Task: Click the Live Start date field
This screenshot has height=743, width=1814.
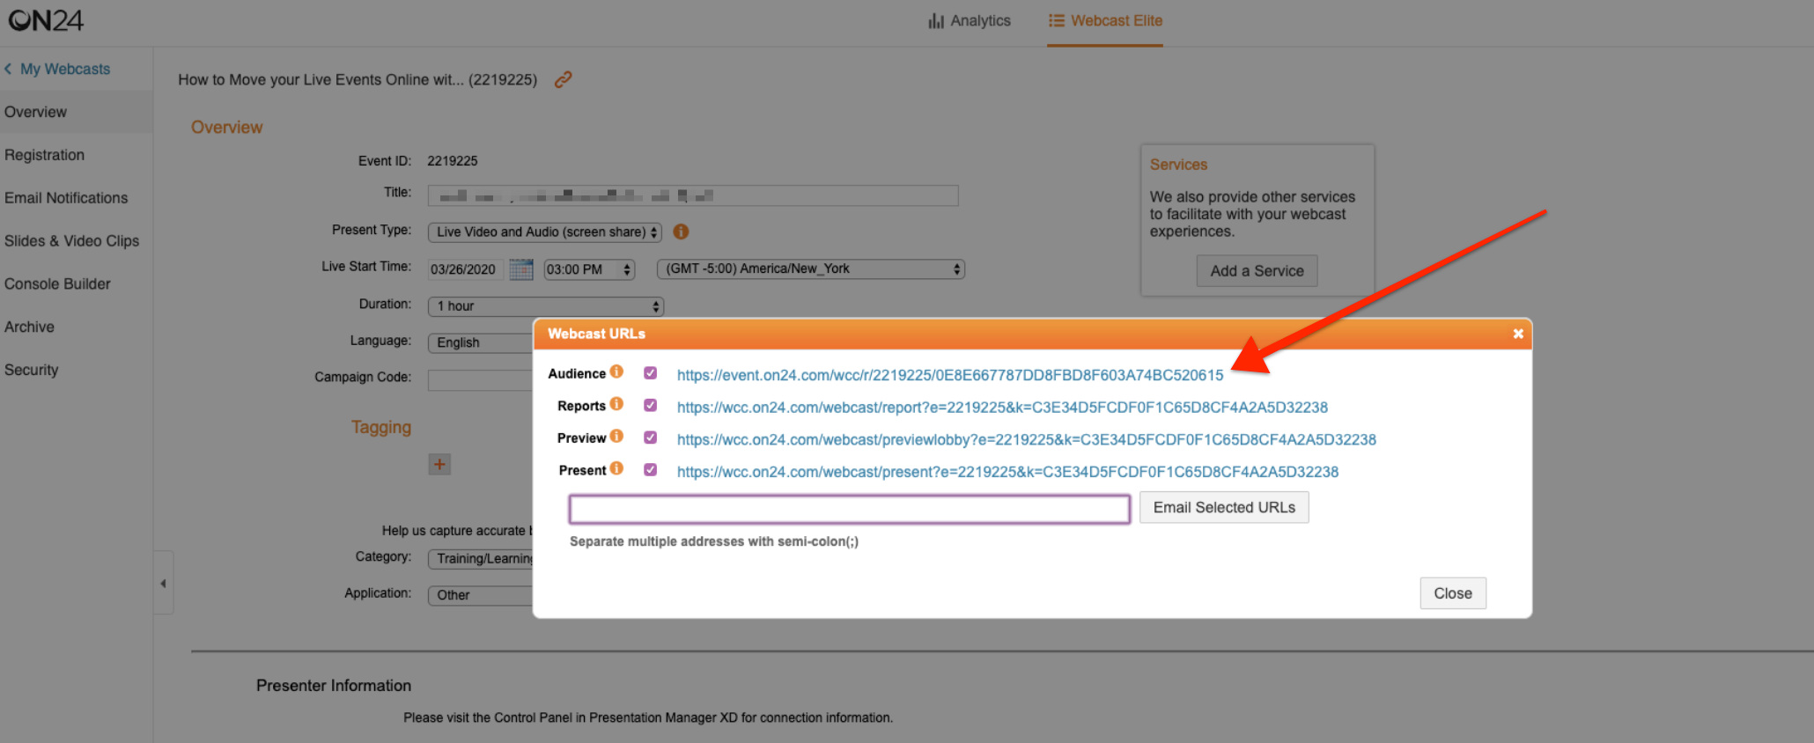Action: (x=466, y=269)
